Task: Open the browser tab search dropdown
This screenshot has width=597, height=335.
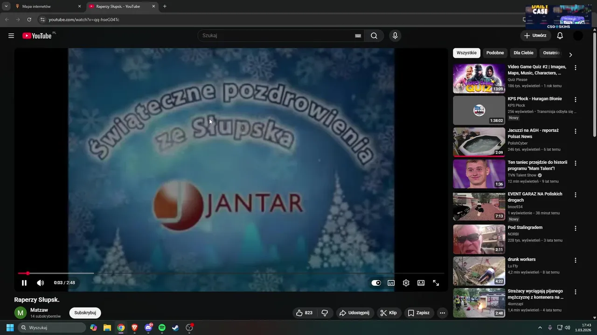Action: click(6, 7)
